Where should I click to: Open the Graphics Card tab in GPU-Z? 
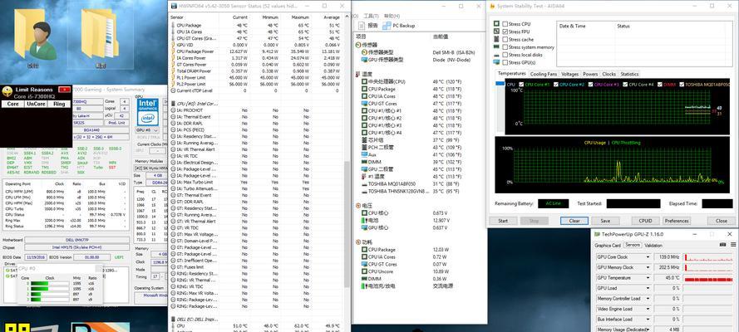pyautogui.click(x=608, y=246)
